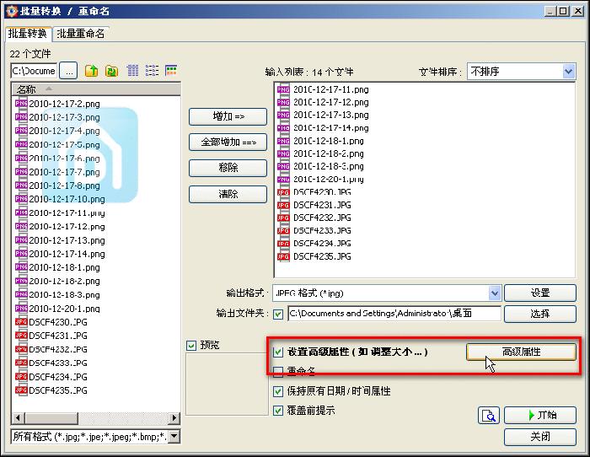
Task: Click the browse ... button
Action: click(x=69, y=71)
